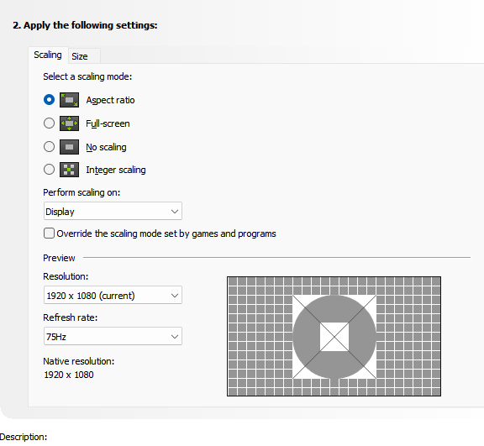Select the Aspect ratio radio button

pyautogui.click(x=49, y=100)
